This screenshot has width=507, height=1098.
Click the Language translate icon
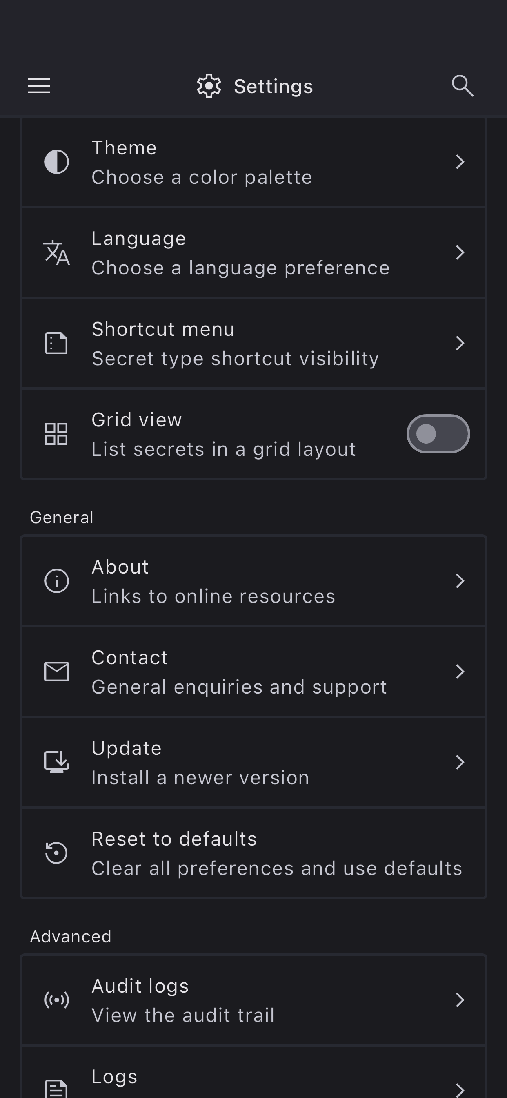57,253
